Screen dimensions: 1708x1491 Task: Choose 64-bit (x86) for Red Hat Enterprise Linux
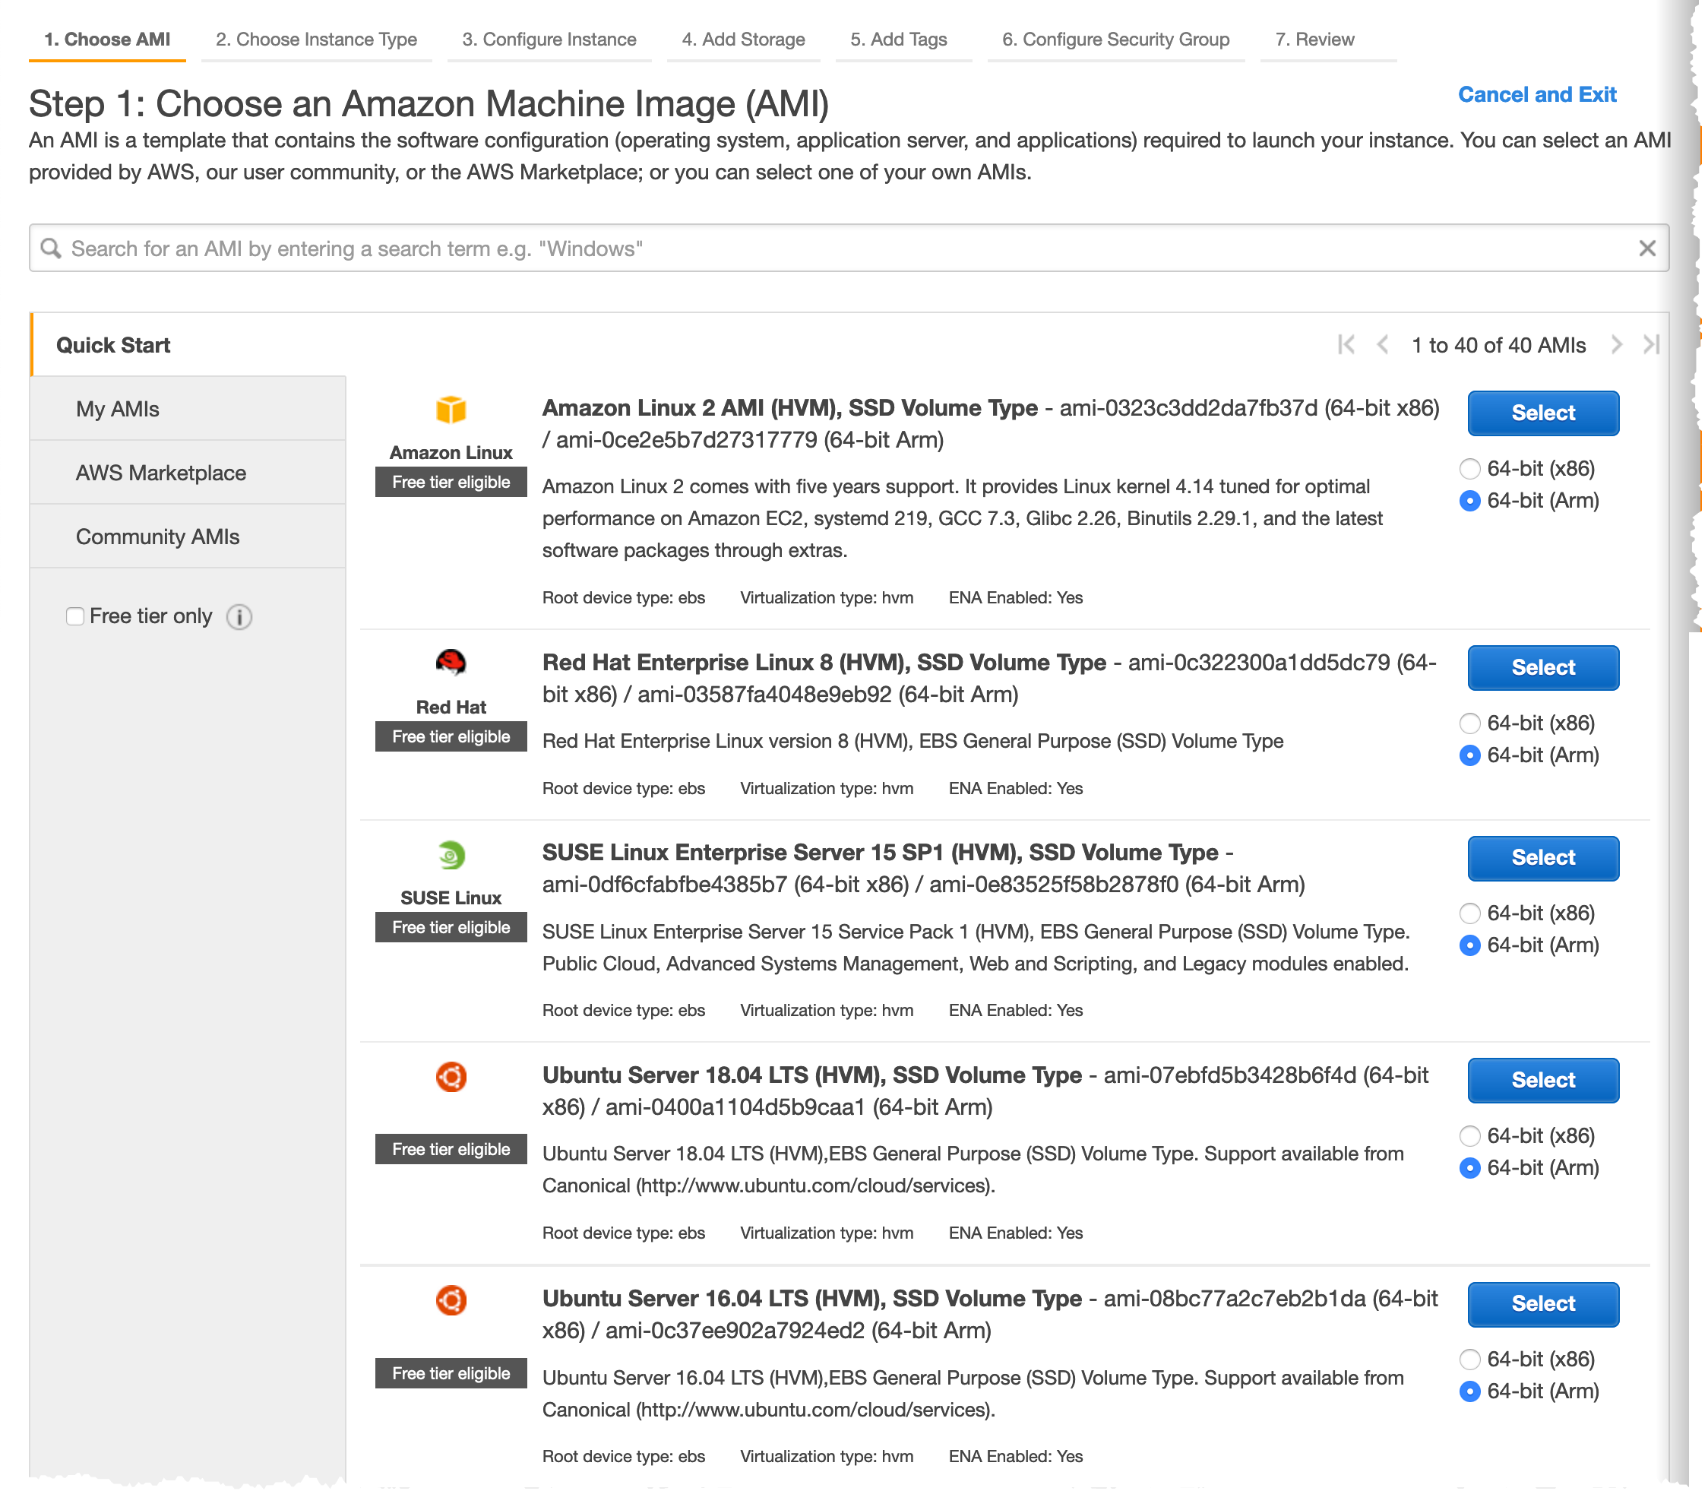1469,723
